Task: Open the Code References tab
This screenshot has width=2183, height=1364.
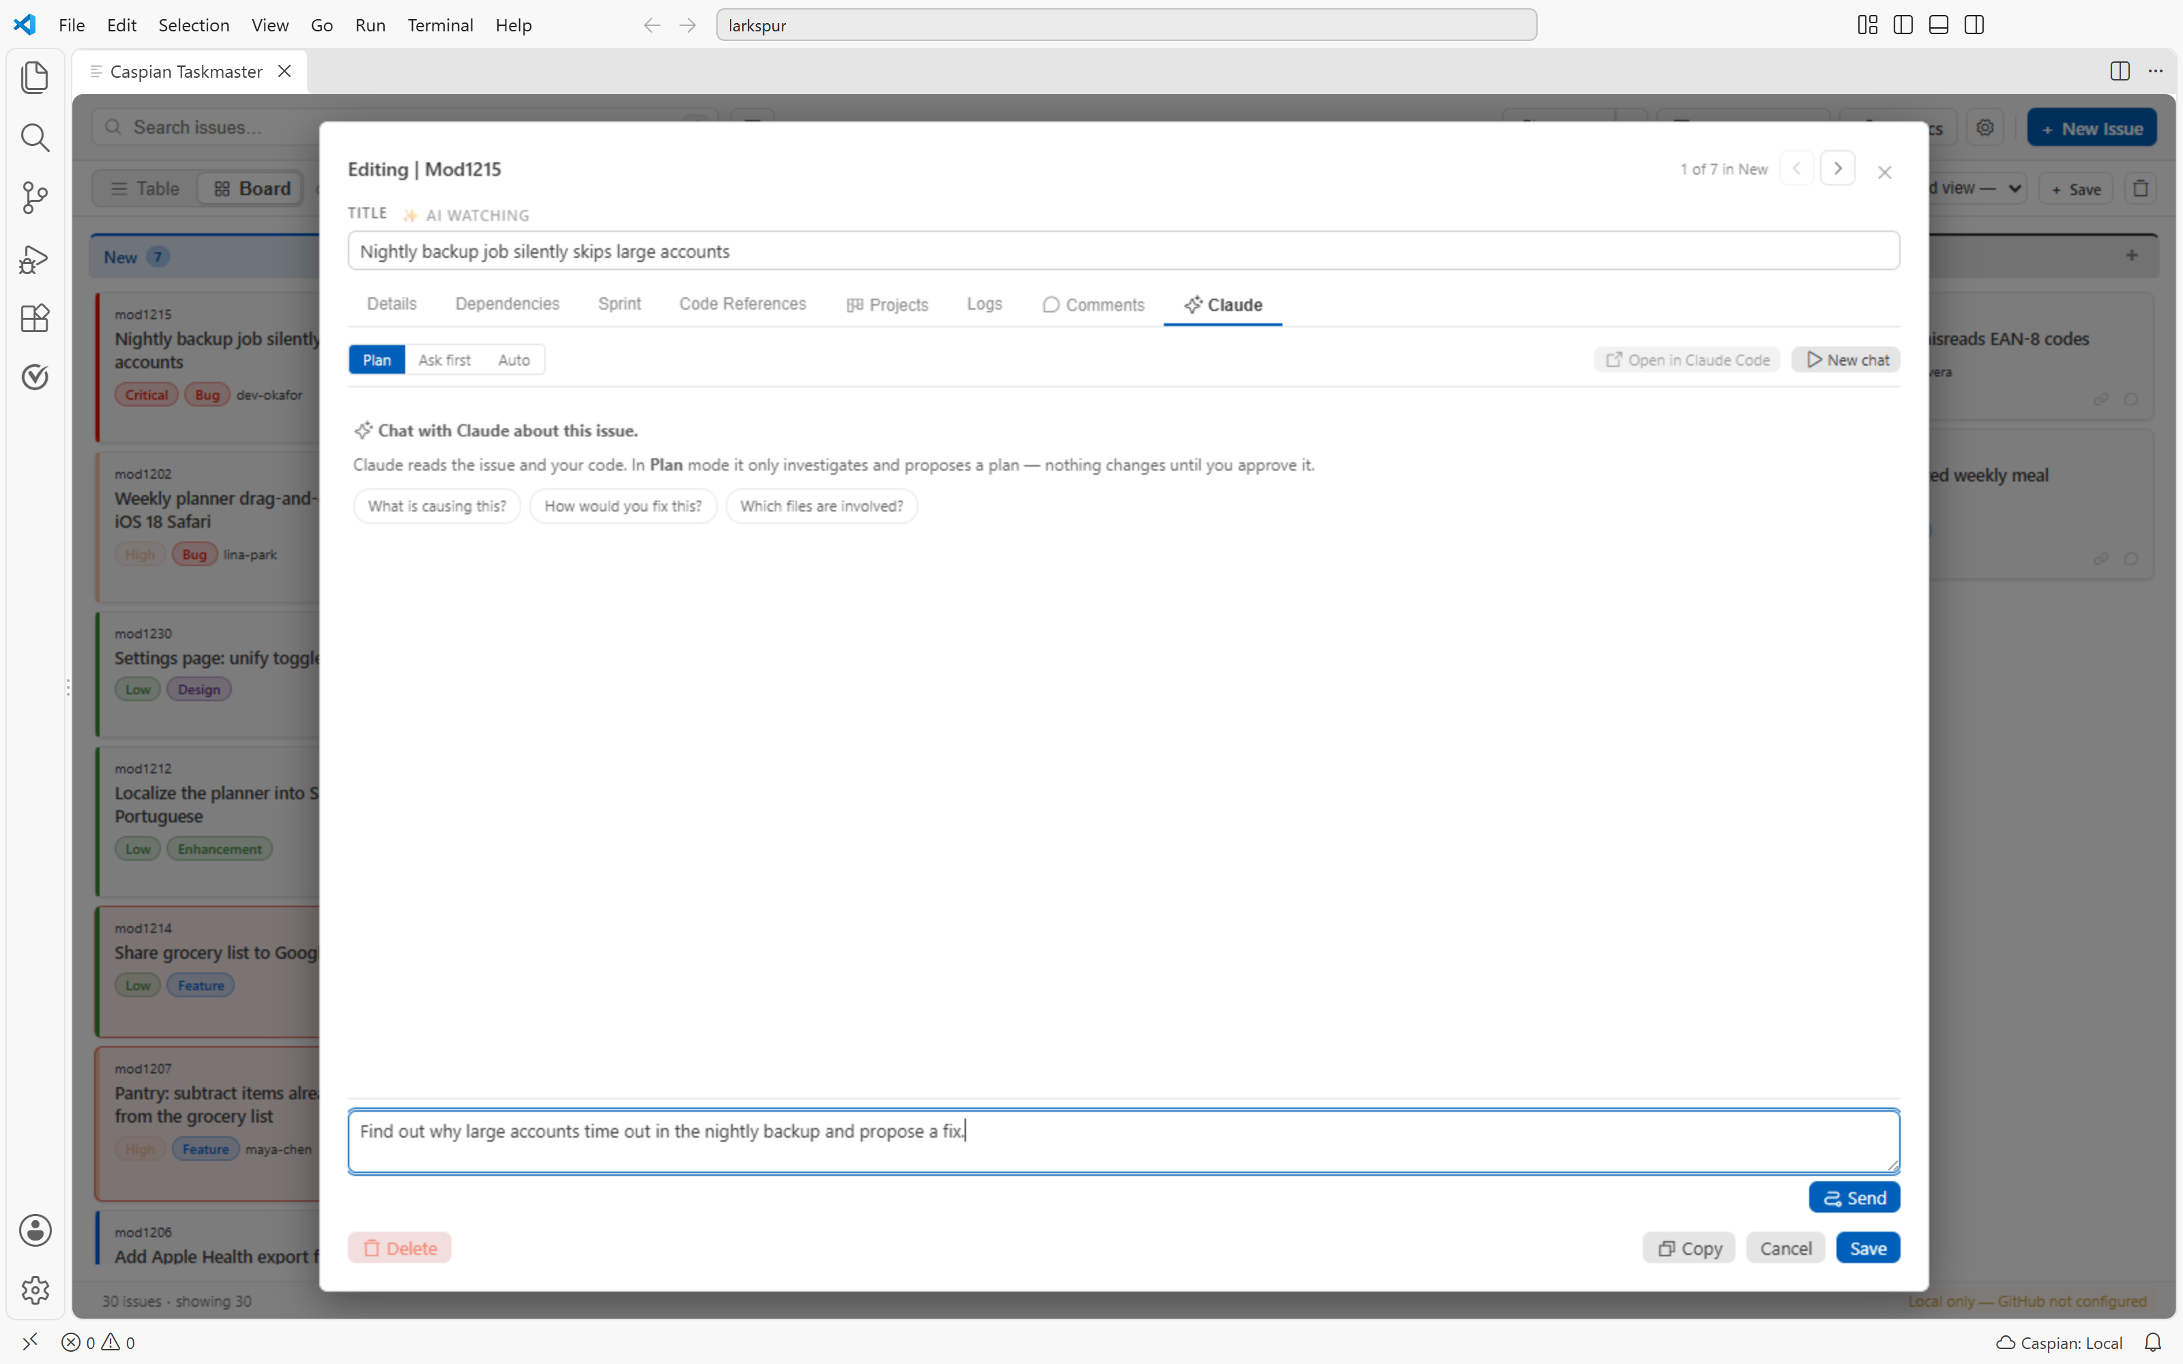Action: 742,304
